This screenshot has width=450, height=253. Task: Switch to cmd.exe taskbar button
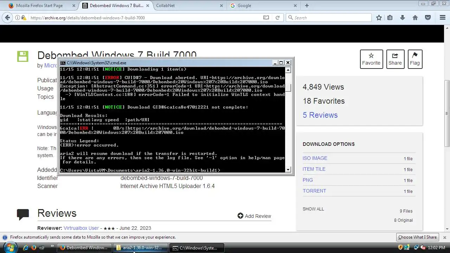(x=197, y=248)
